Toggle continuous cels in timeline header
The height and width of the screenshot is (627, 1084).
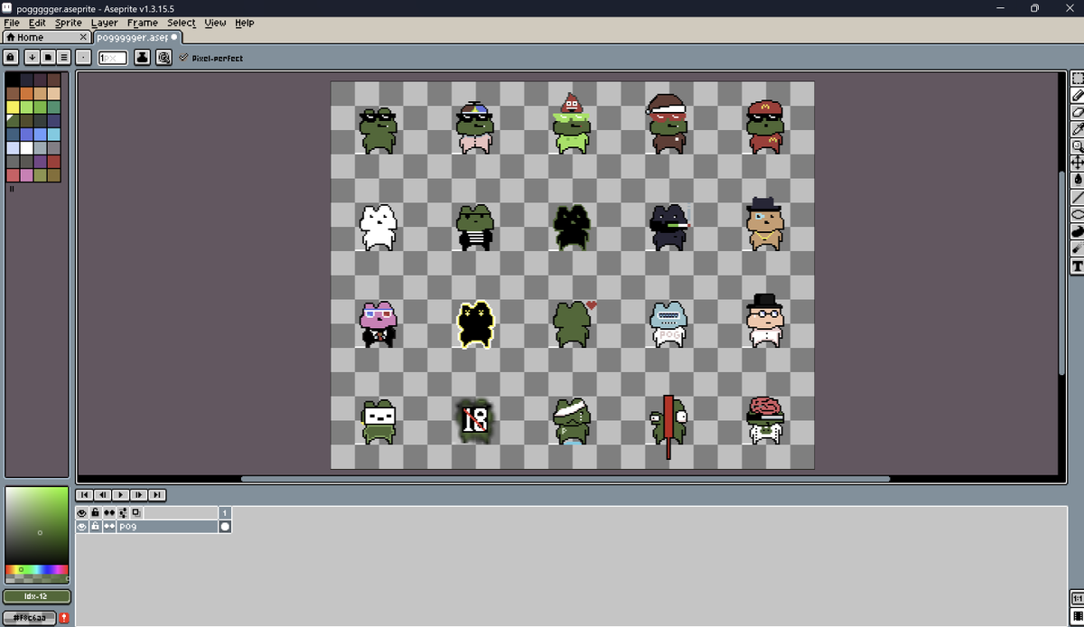pos(109,512)
